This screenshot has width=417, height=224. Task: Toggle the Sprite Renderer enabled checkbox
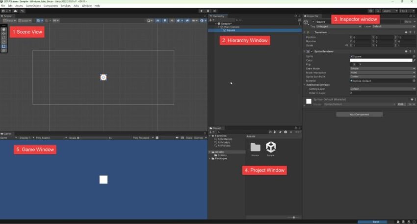pyautogui.click(x=312, y=51)
